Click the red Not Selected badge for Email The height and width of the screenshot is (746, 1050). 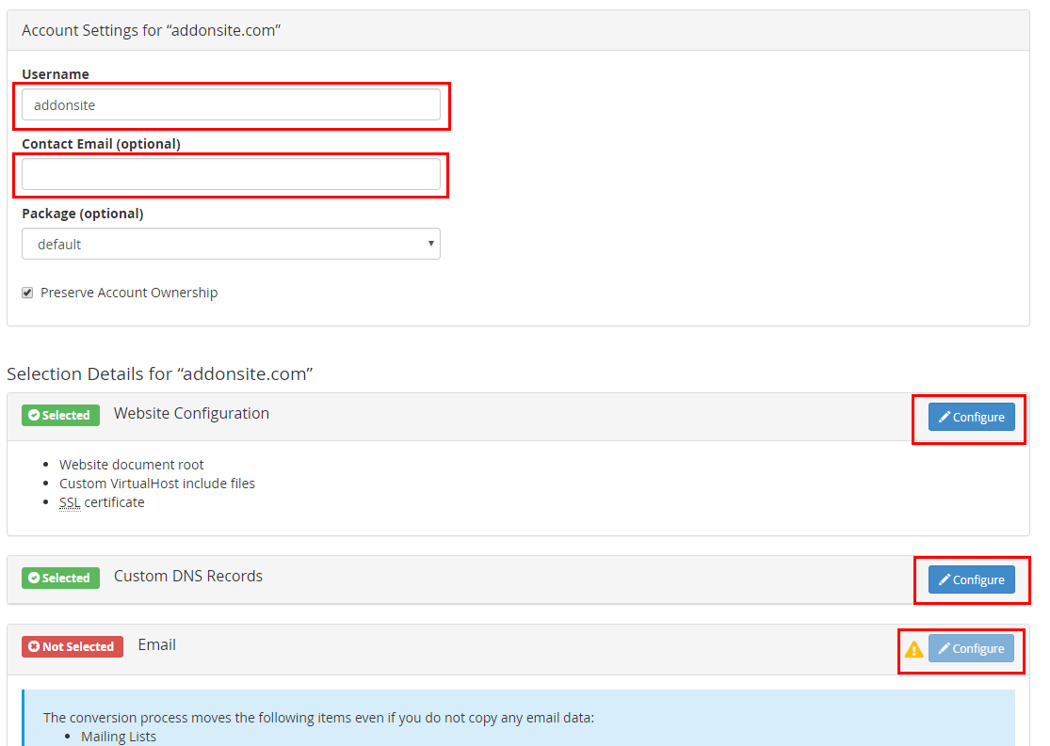click(72, 646)
